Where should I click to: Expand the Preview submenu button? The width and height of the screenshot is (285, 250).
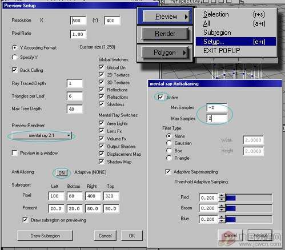(x=166, y=17)
